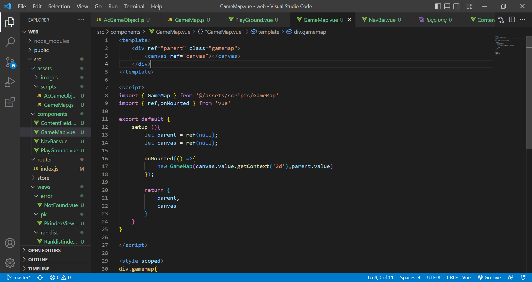Open notifications bell in status bar

523,277
